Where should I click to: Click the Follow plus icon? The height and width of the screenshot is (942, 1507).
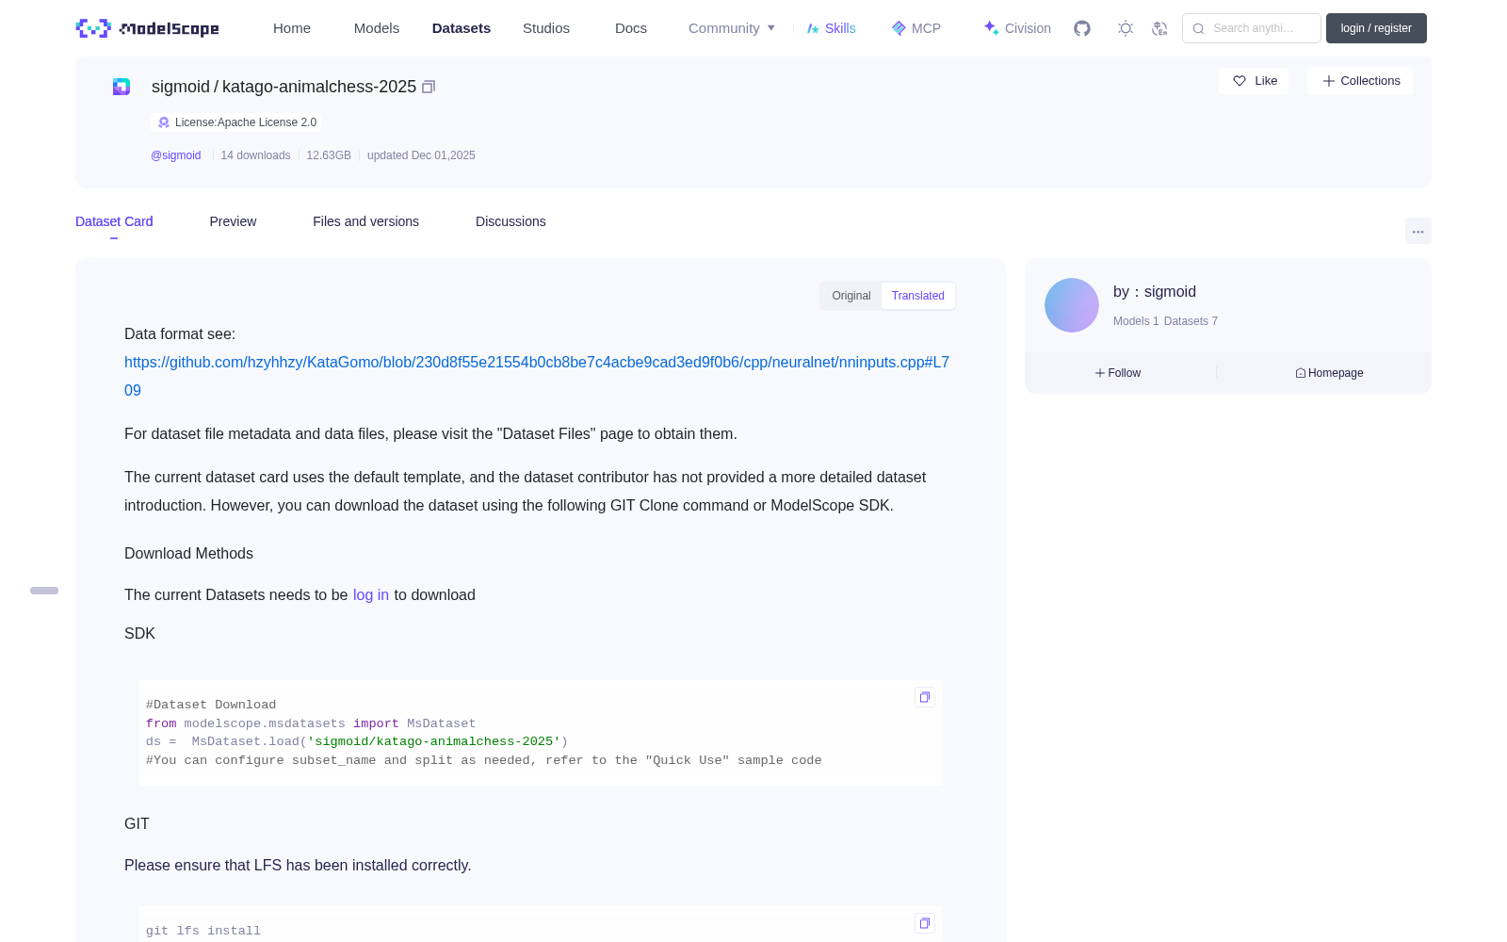point(1100,373)
